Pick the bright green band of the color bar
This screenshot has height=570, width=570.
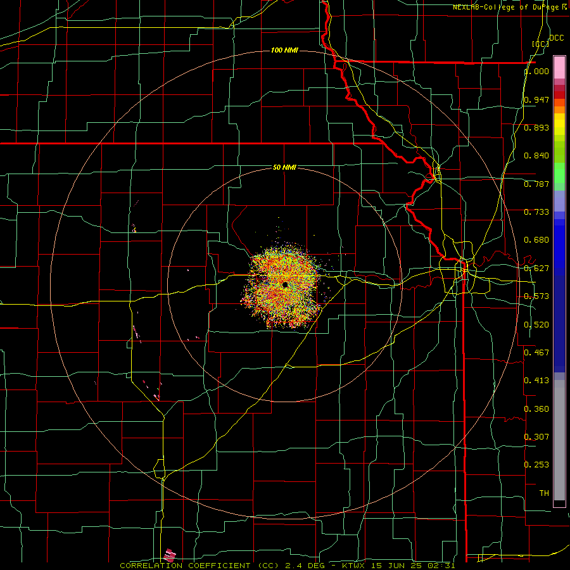coord(559,174)
